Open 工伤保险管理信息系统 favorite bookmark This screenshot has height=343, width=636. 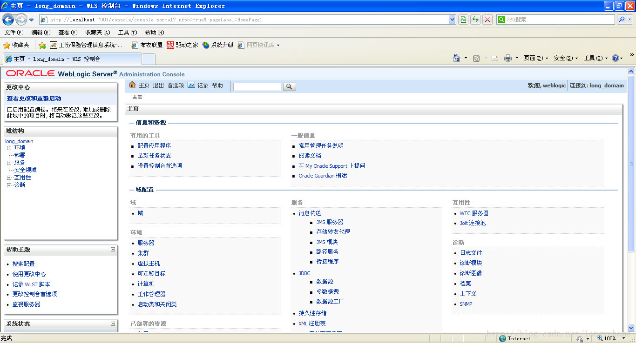point(88,45)
